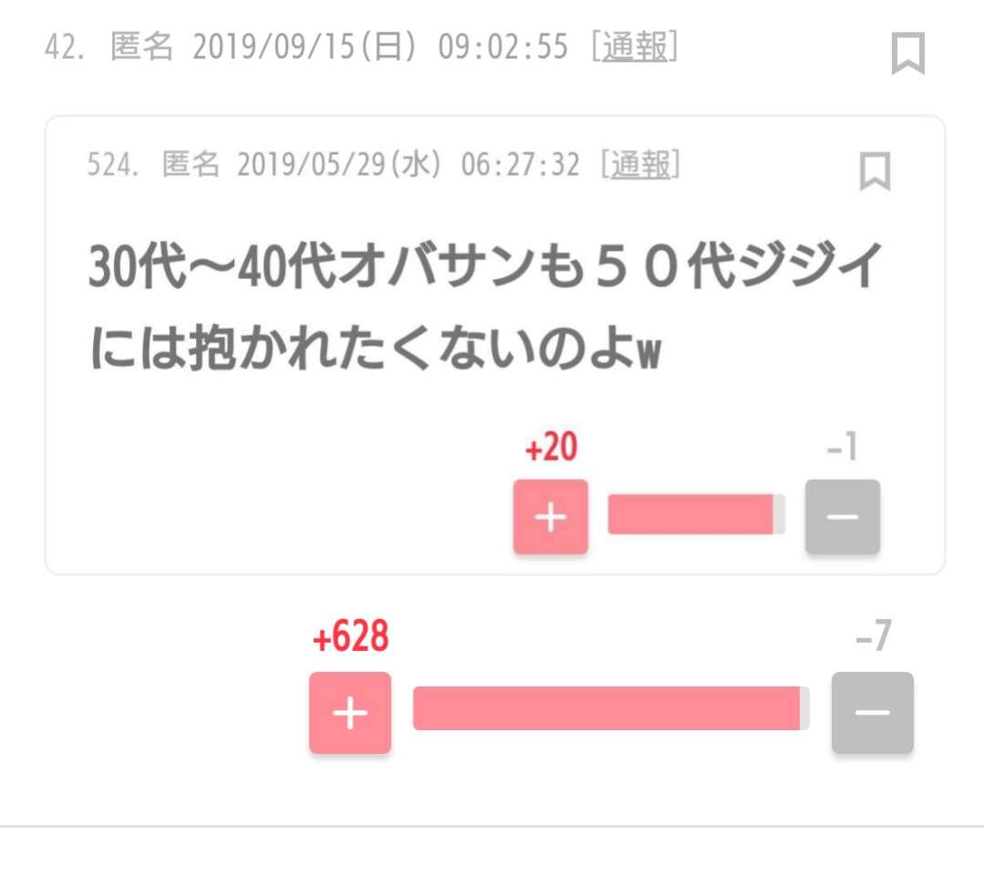The width and height of the screenshot is (984, 877).
Task: Click the -7 downvote count
Action: click(873, 638)
